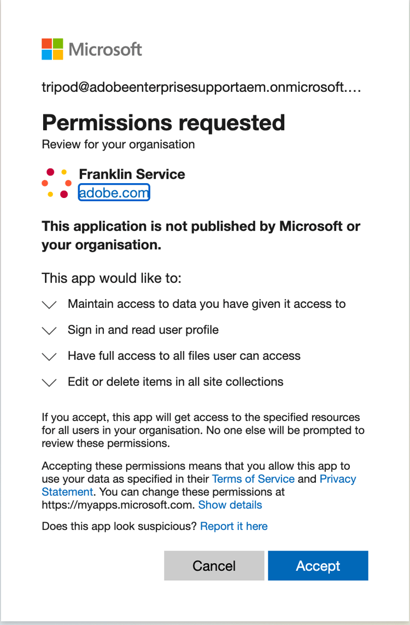Expand the 'Sign in and read user profile' permission
This screenshot has height=625, width=410.
pos(49,331)
